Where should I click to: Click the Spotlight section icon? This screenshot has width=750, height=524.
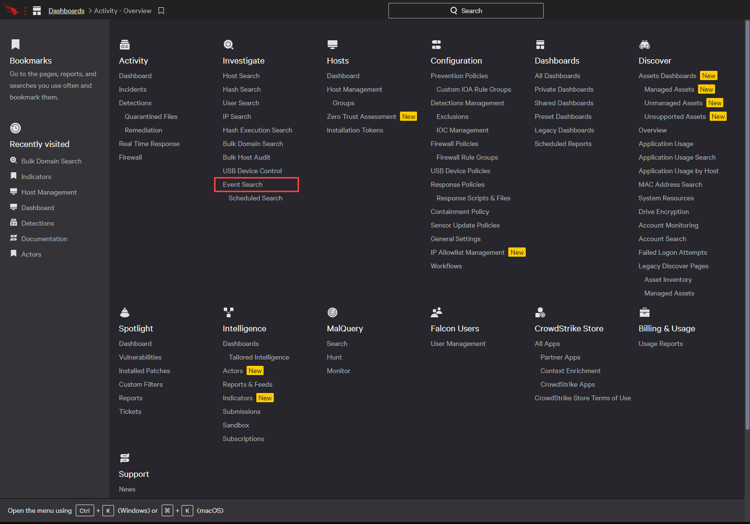point(125,312)
